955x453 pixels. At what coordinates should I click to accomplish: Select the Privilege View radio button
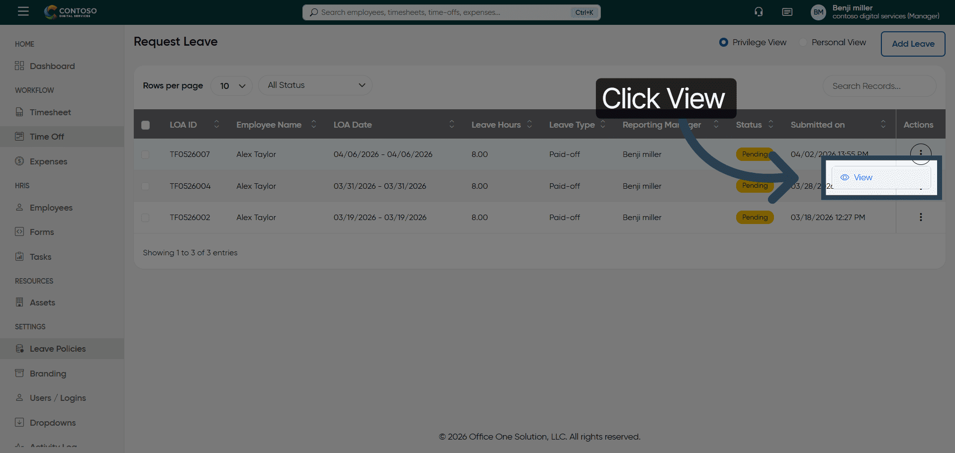tap(724, 43)
